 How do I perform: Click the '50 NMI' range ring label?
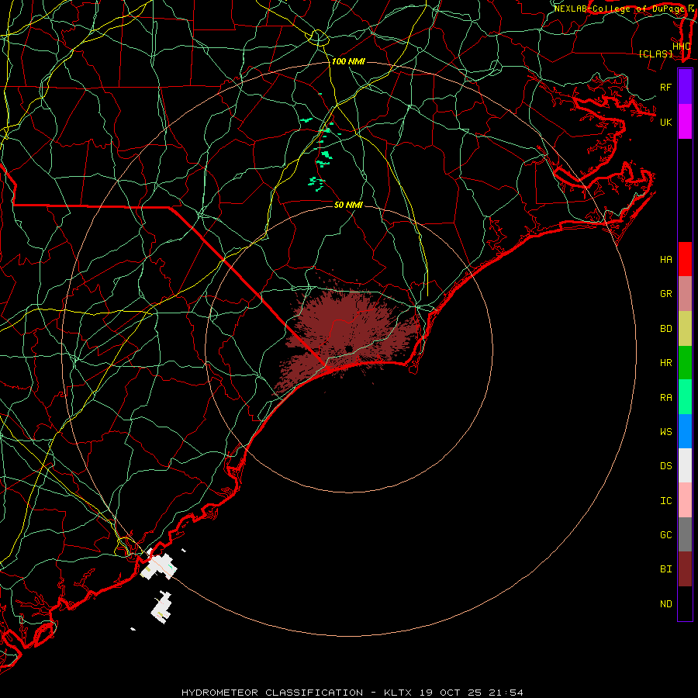(348, 205)
